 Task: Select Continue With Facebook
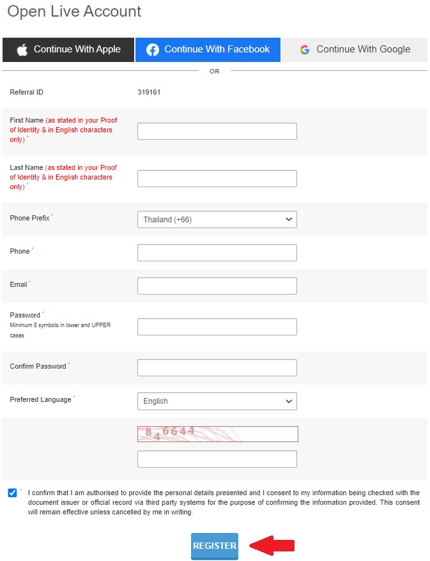pos(208,50)
